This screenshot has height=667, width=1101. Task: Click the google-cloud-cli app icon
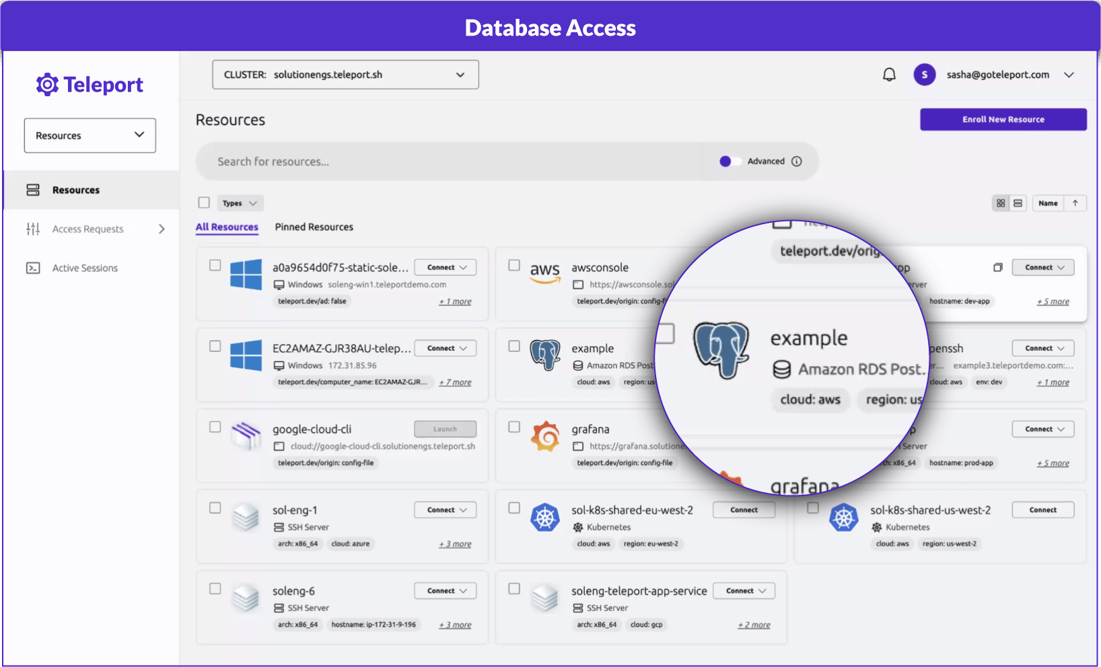(246, 436)
